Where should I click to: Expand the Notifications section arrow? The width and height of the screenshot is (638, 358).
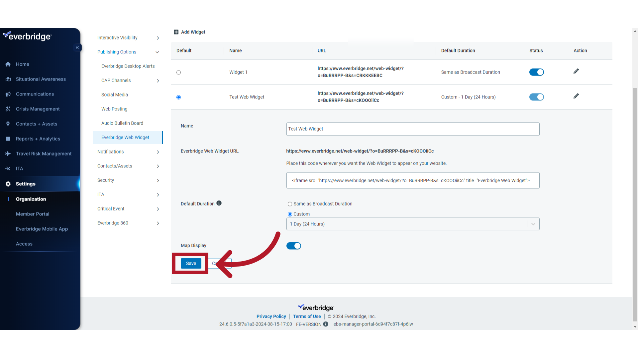pos(158,152)
